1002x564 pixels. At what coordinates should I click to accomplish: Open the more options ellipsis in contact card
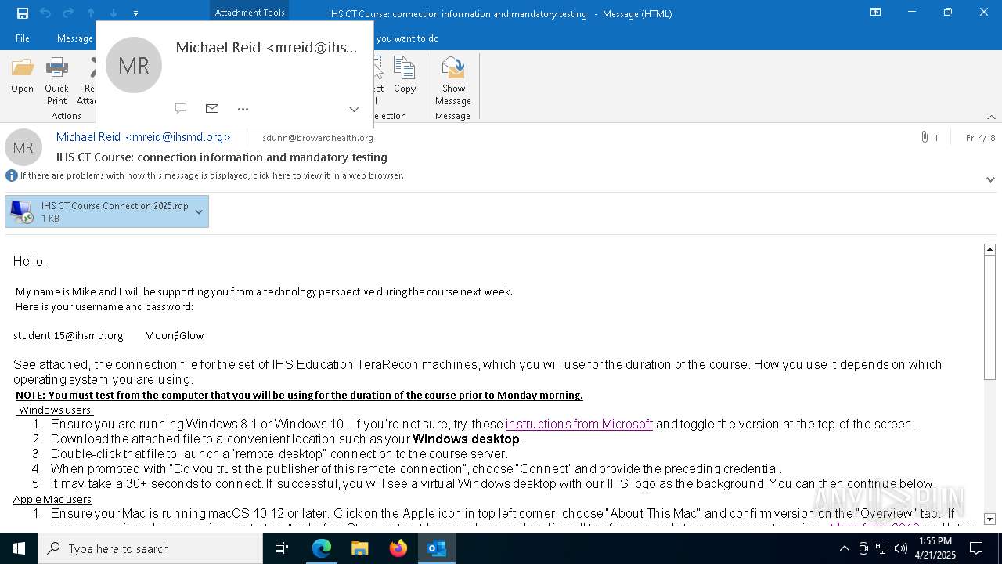(243, 109)
